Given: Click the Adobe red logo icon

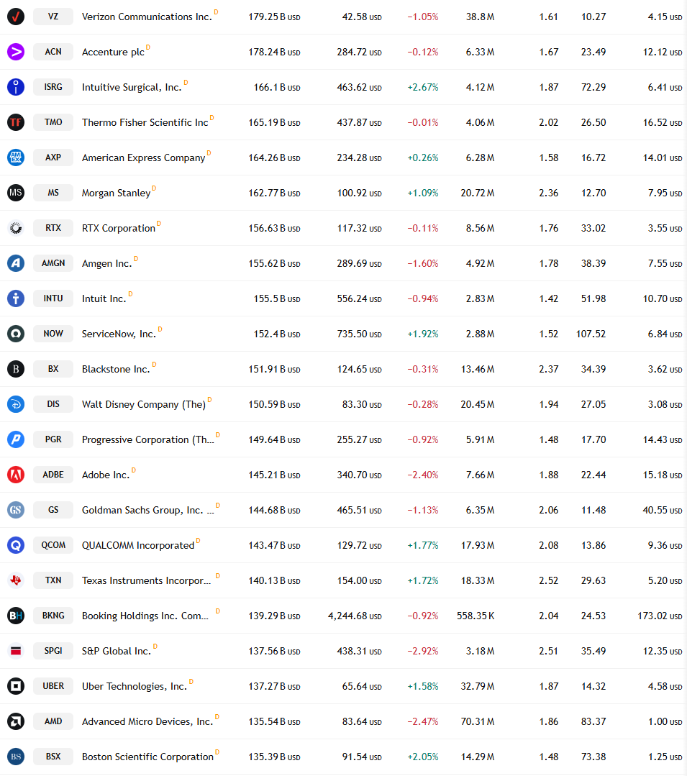Looking at the screenshot, I should pos(16,475).
